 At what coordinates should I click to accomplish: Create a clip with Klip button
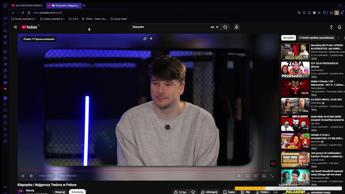click(x=245, y=192)
